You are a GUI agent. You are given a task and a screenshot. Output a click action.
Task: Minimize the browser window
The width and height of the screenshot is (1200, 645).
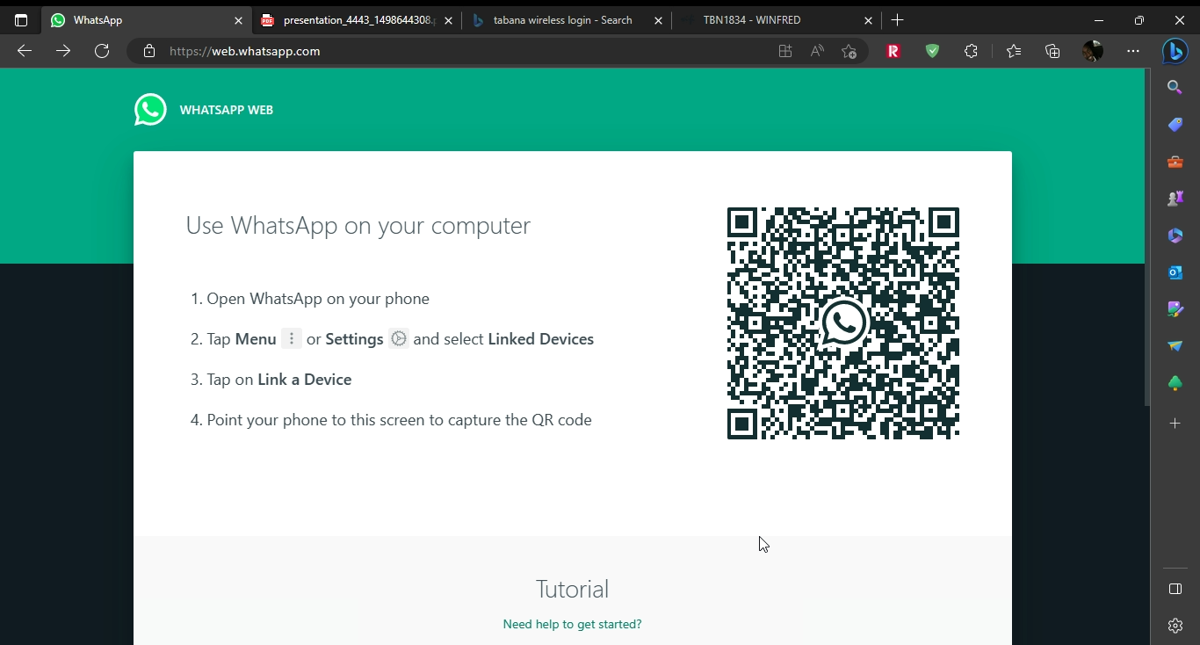[1098, 20]
